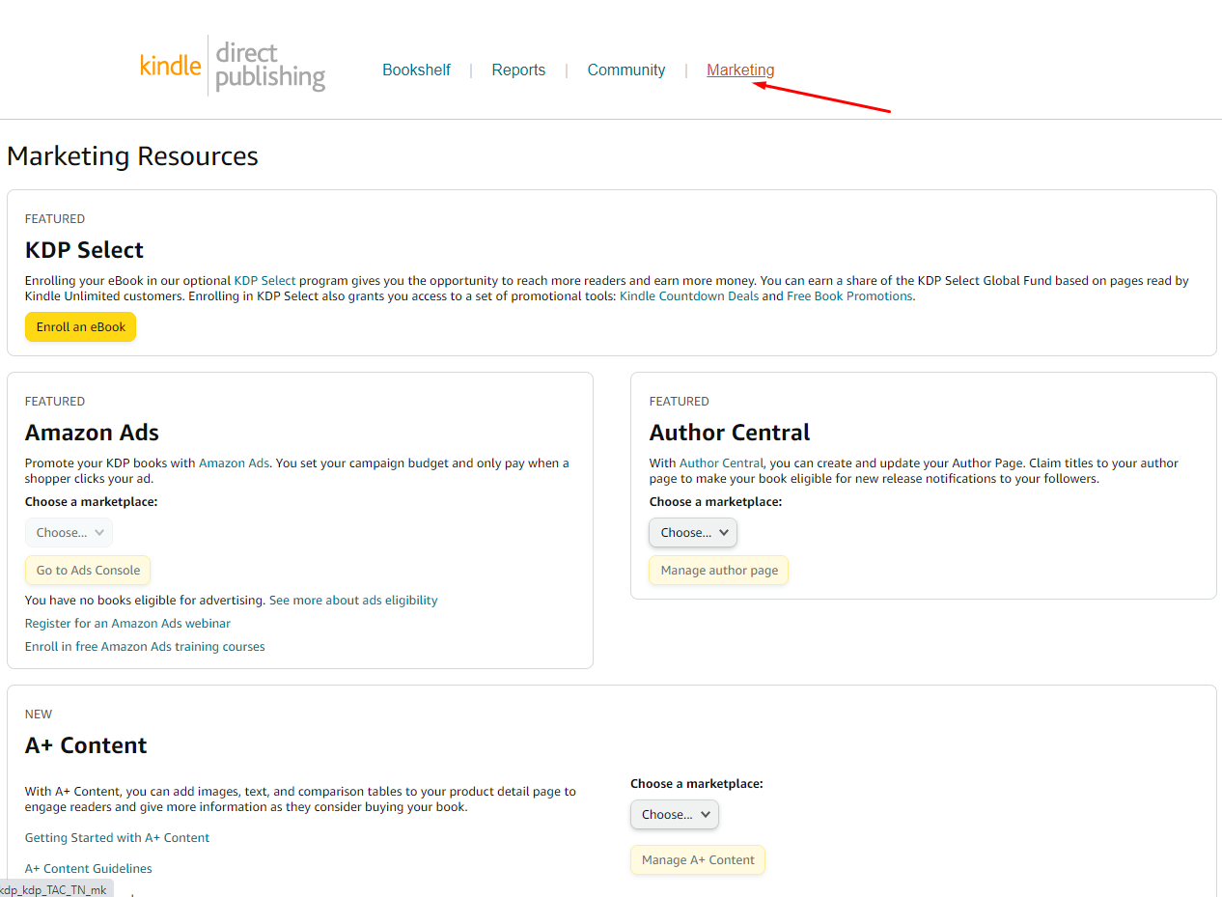
Task: Open See more about ads eligibility
Action: pos(353,601)
